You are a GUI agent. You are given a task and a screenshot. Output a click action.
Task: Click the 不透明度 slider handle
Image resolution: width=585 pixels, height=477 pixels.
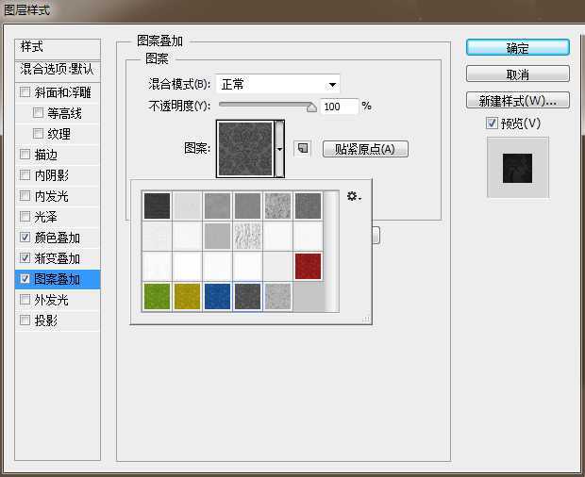312,107
